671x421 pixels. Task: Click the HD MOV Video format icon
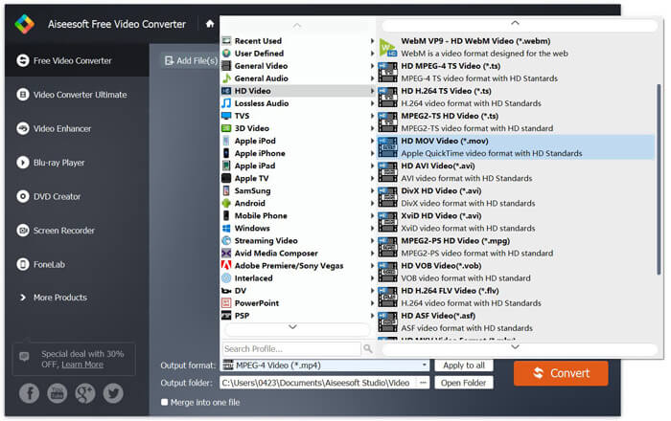click(x=387, y=147)
